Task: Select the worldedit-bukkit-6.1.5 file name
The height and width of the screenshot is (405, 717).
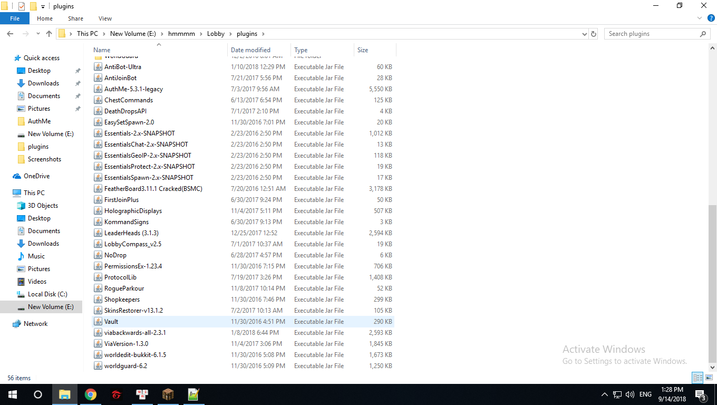Action: 135,355
